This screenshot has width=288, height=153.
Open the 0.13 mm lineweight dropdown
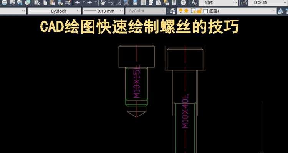click(103, 11)
